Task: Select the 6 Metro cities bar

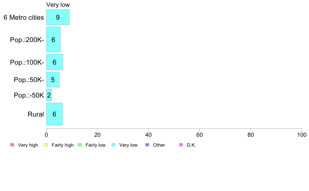Action: (58, 17)
